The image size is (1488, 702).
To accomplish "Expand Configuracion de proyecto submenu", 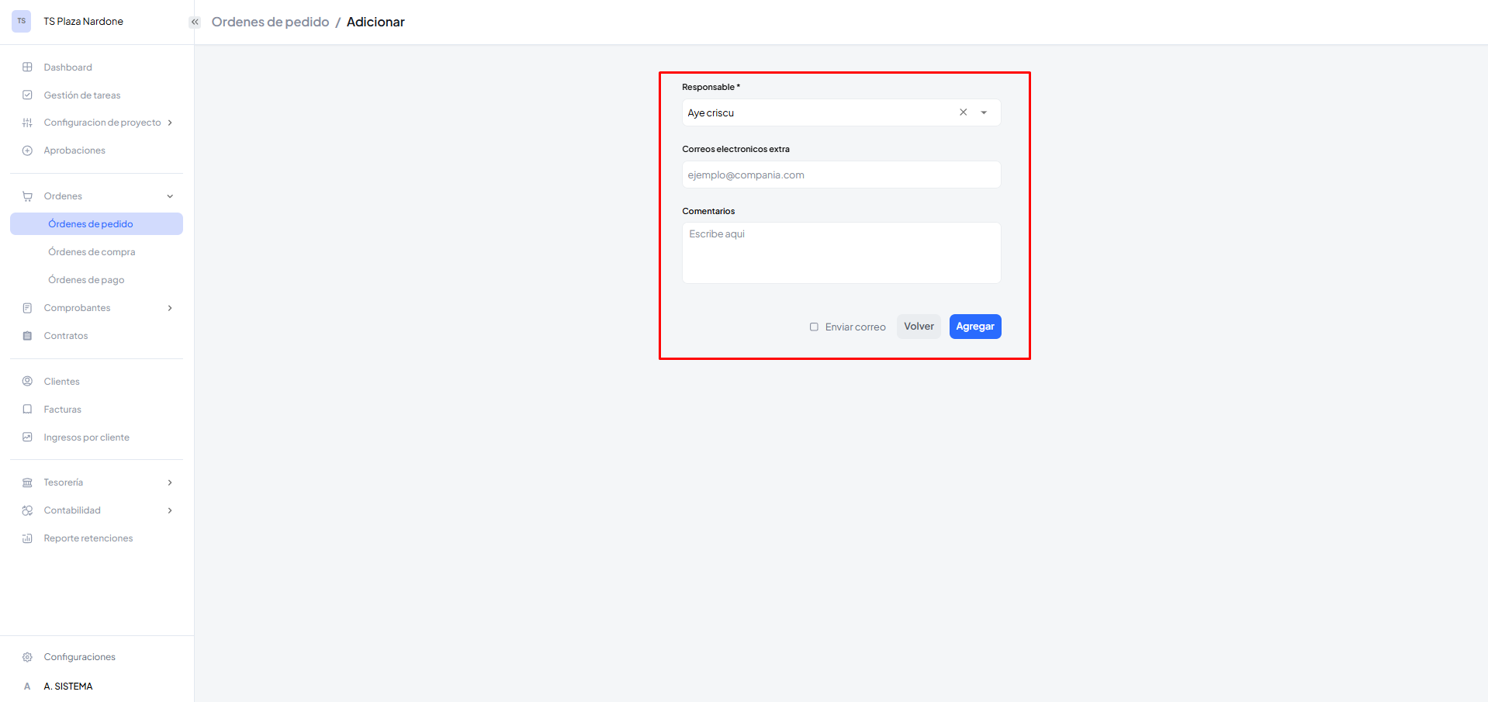I will click(x=170, y=123).
